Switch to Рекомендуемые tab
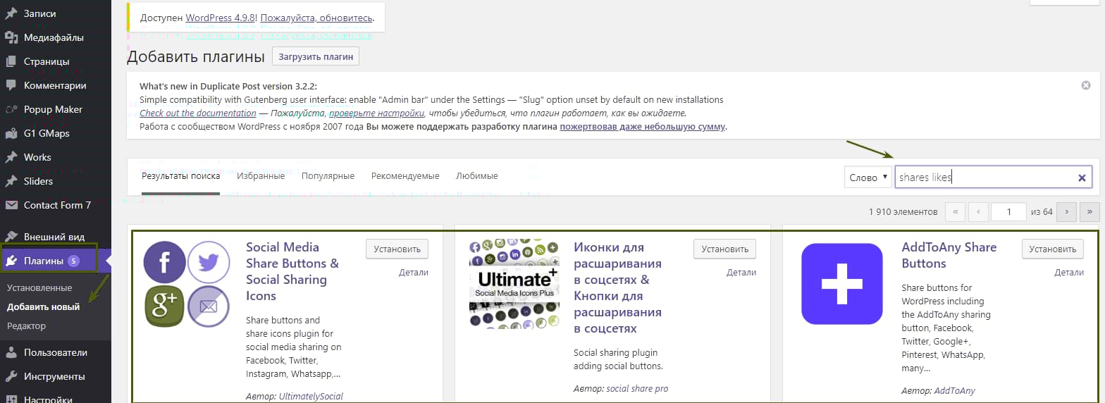The image size is (1105, 403). click(405, 176)
